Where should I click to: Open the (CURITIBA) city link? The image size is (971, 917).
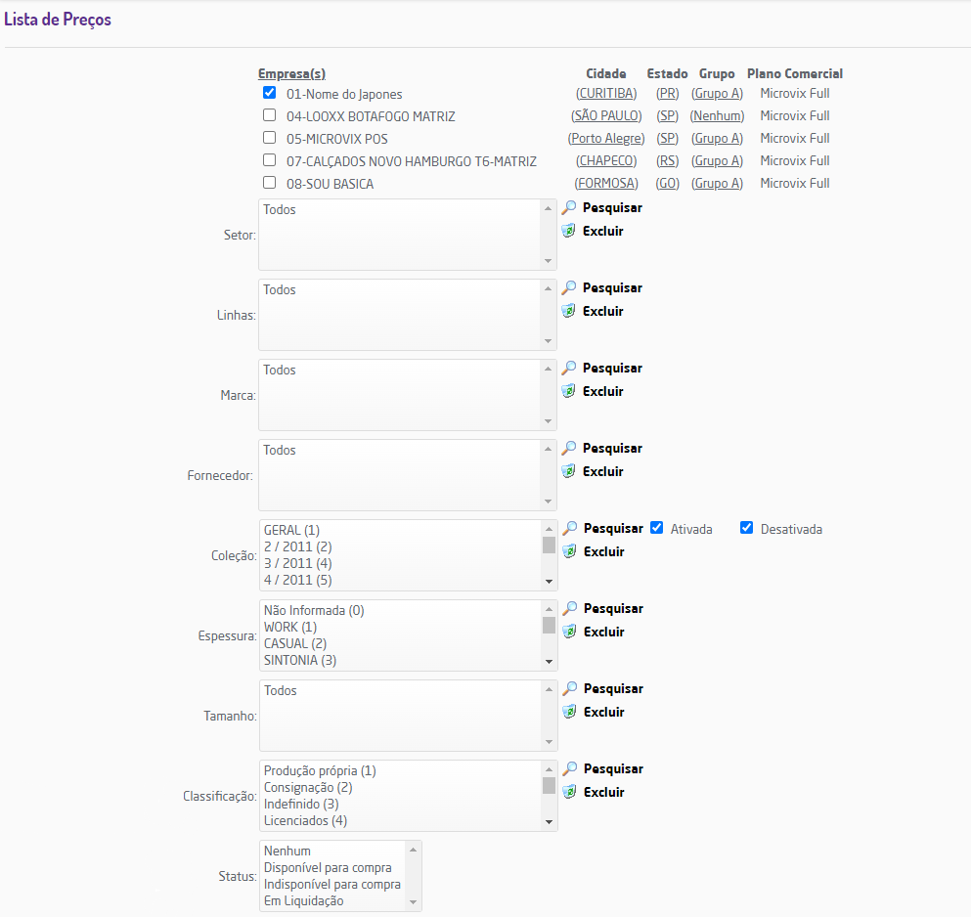coord(606,94)
